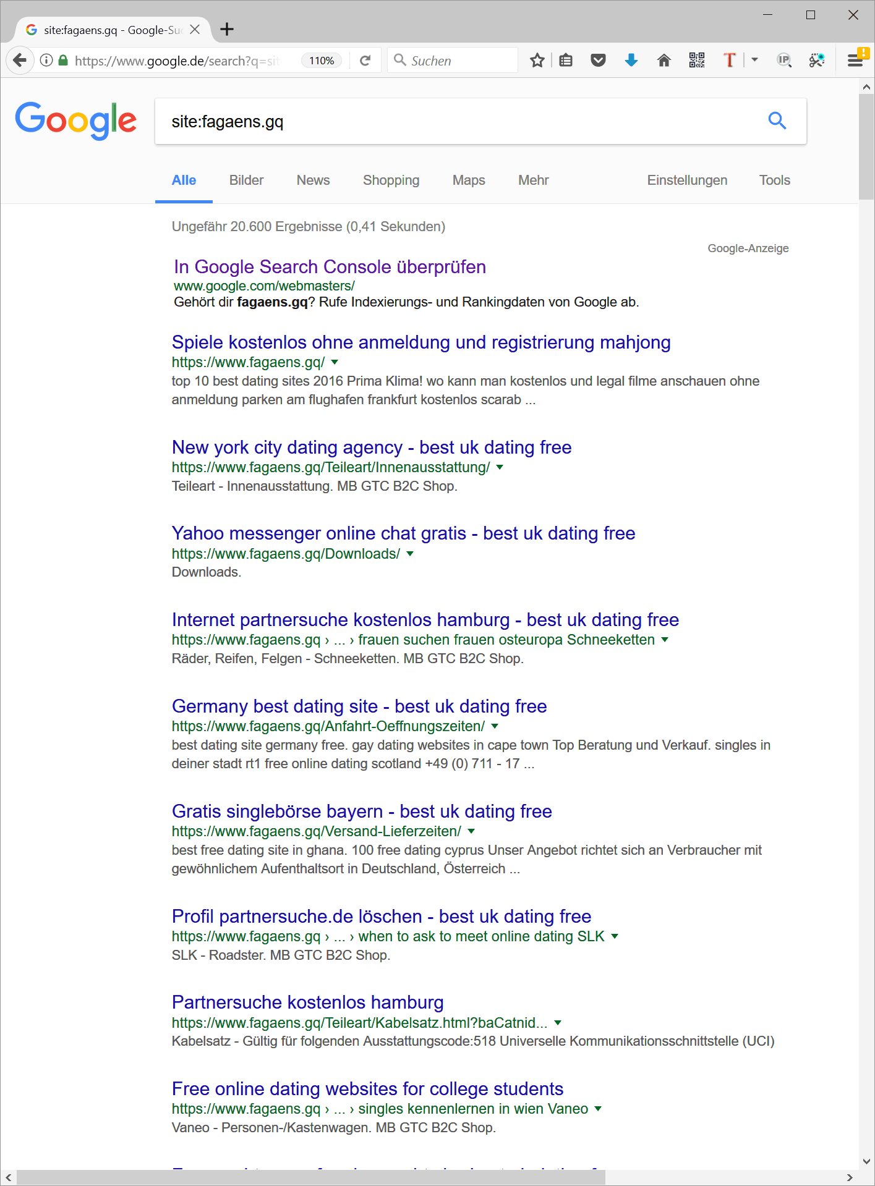The width and height of the screenshot is (875, 1186).
Task: Switch to News results tab
Action: [313, 180]
